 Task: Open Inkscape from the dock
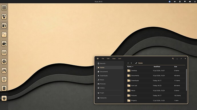click(x=4, y=98)
